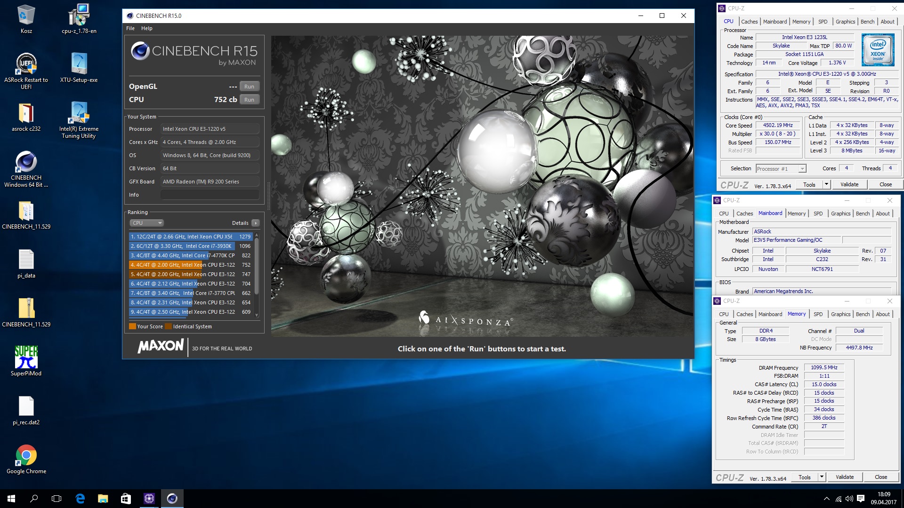
Task: Open the pi_rec.dat2 file icon
Action: click(26, 410)
